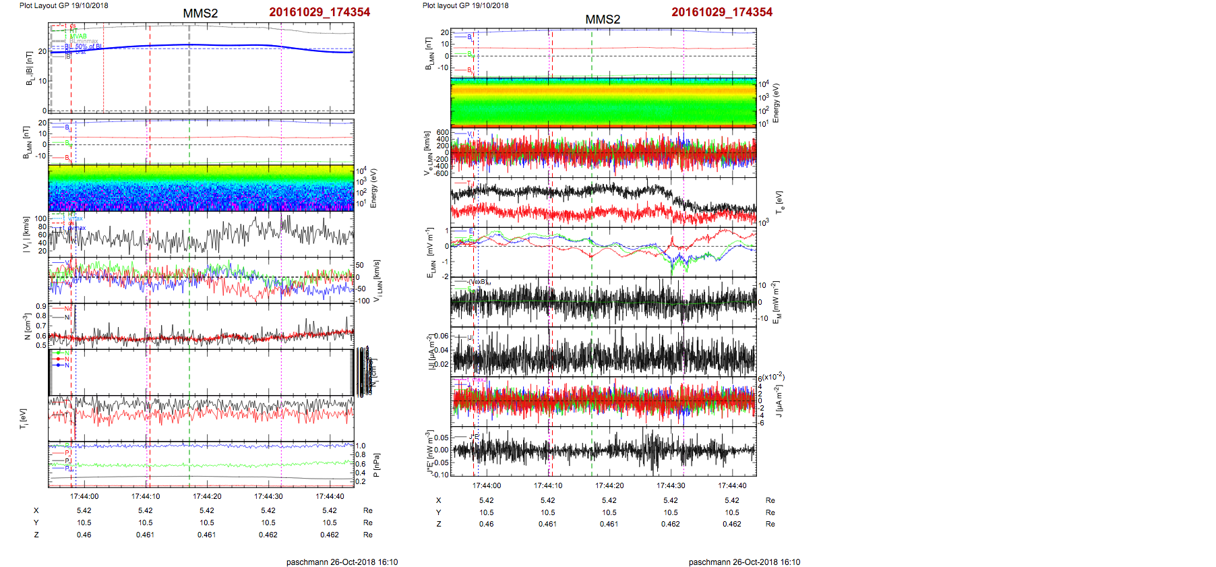
Task: Click the T_e [eV] electron temperature panel
Action: tap(603, 202)
